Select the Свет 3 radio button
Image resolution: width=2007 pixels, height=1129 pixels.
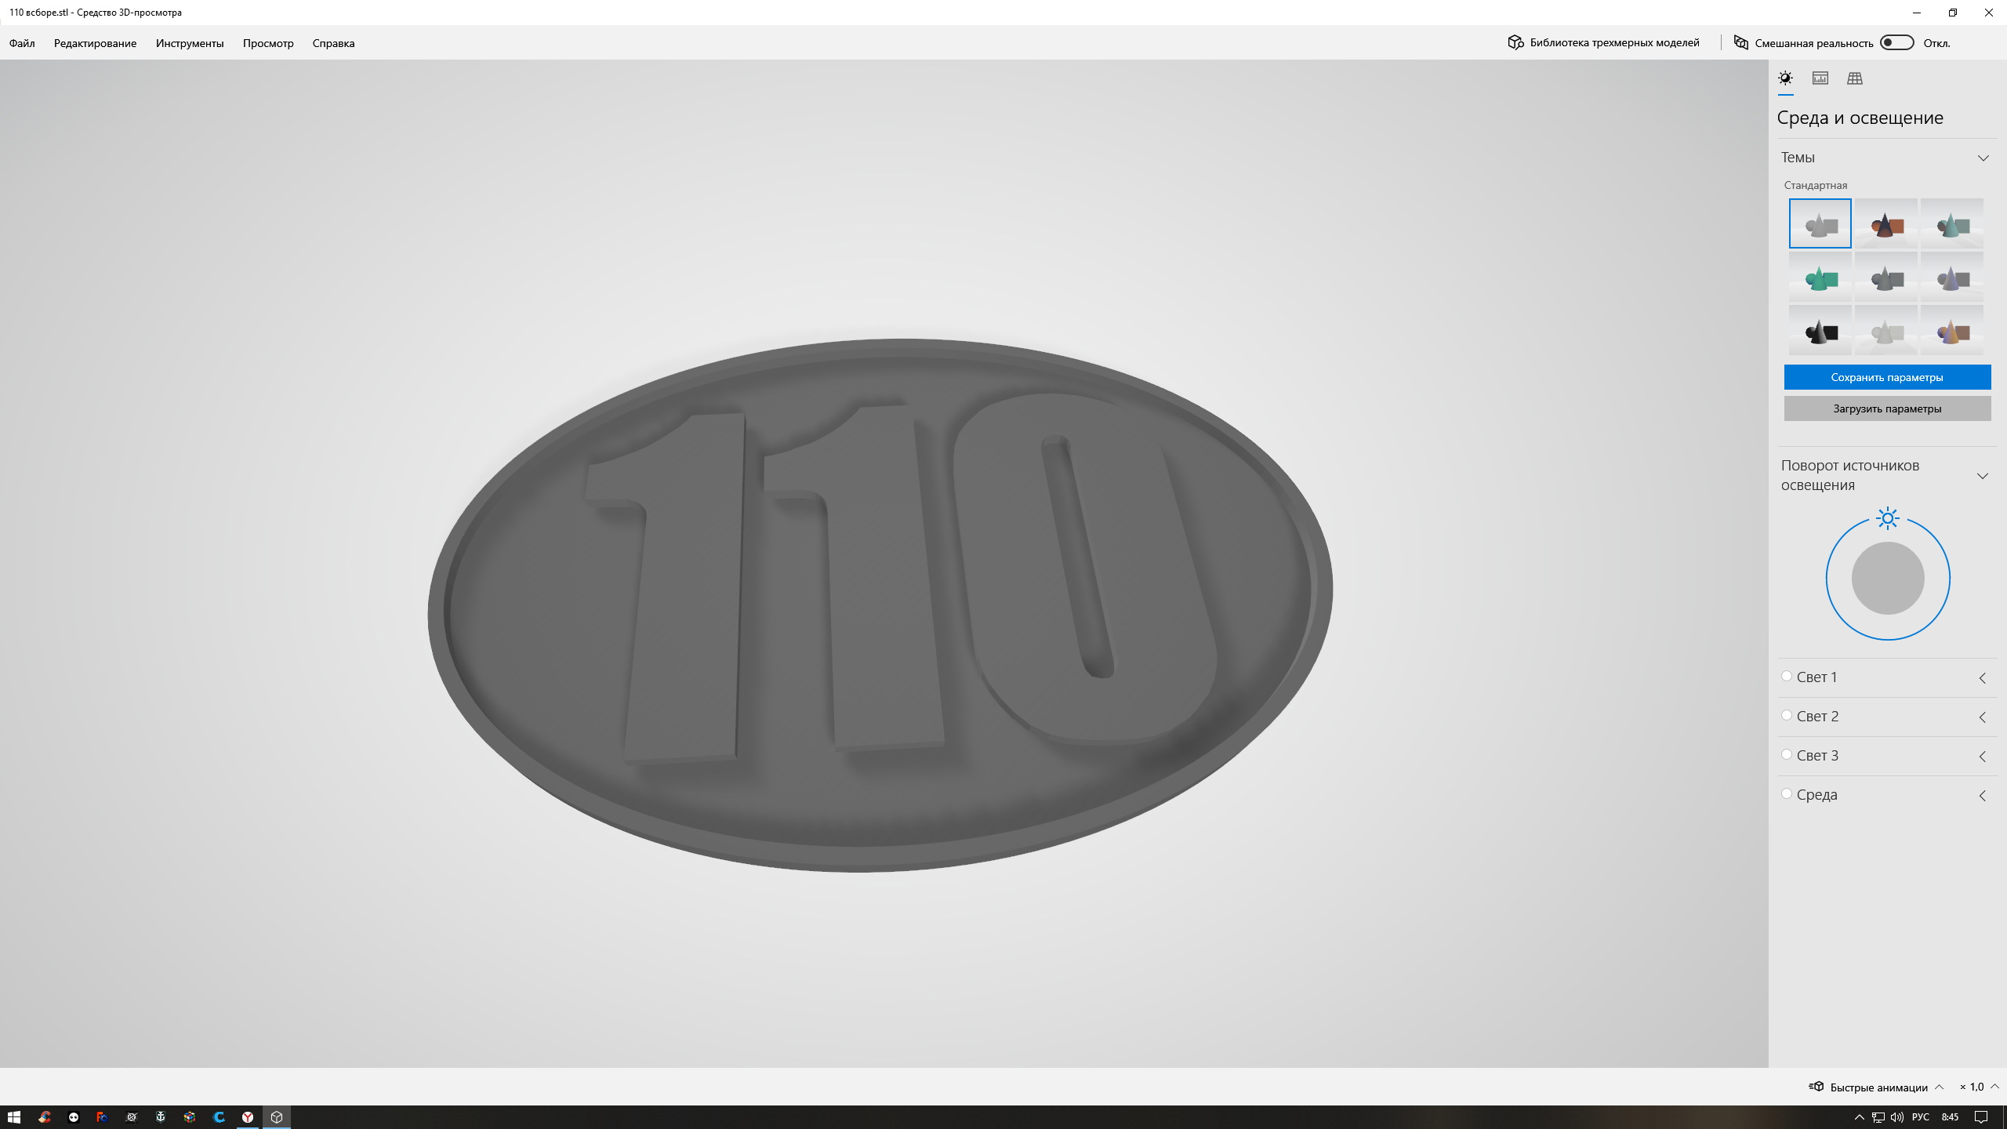1787,754
